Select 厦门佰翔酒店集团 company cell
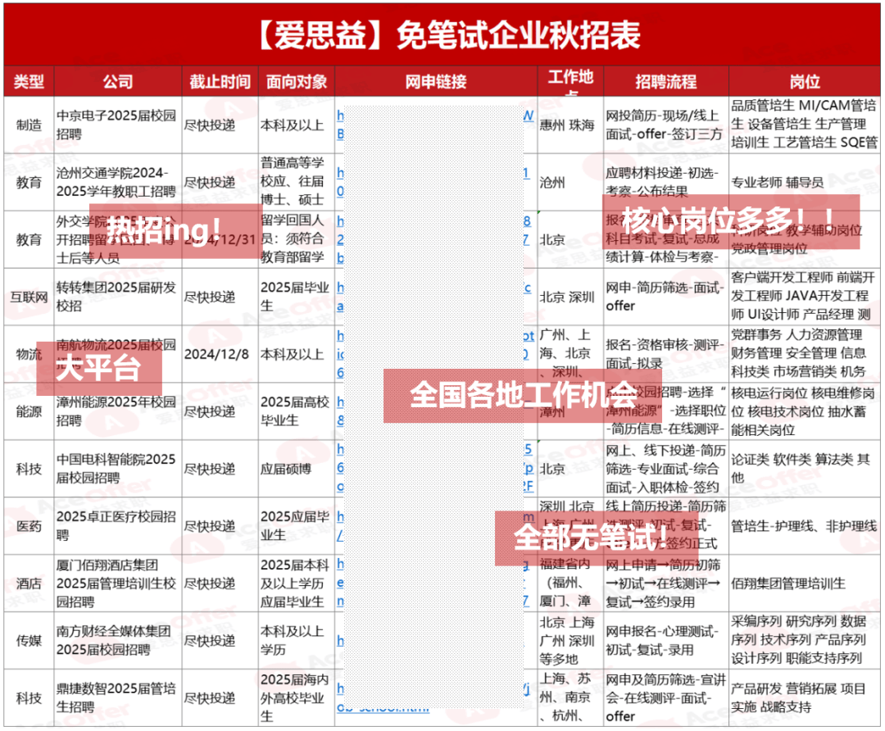This screenshot has width=885, height=731. pos(118,583)
